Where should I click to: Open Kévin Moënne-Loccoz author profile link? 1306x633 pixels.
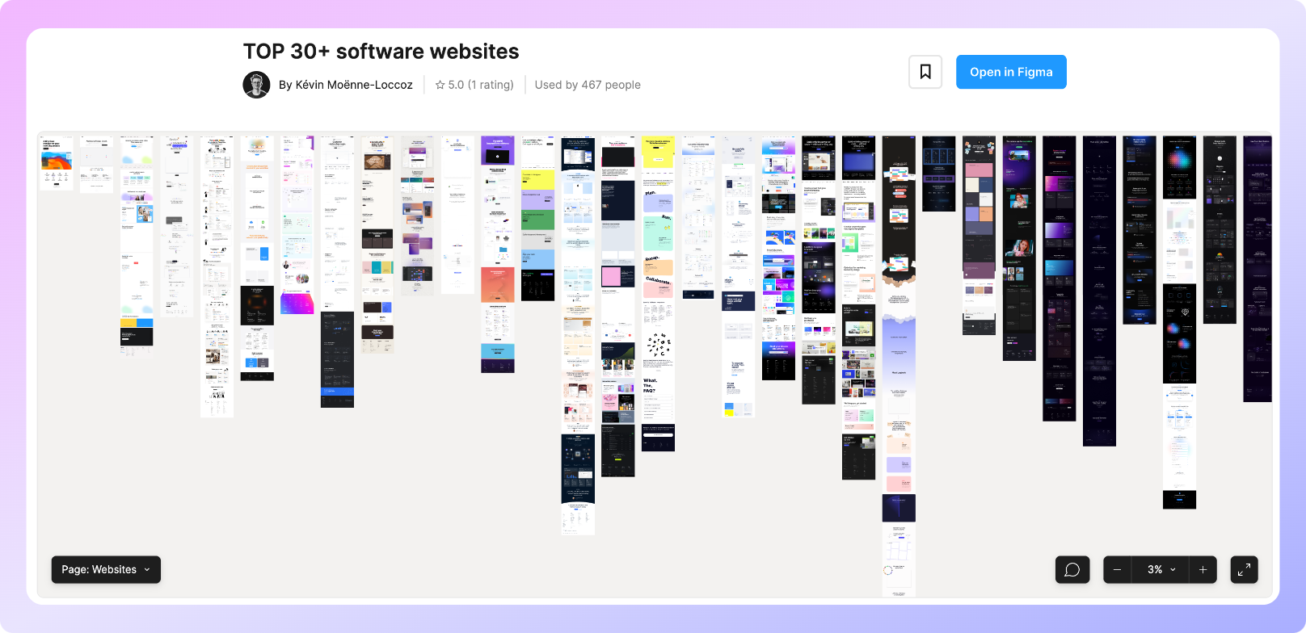(346, 85)
